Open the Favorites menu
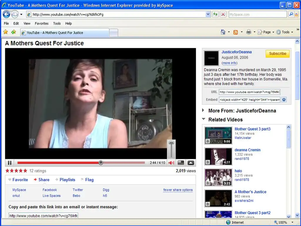This screenshot has width=301, height=226. 41,24
